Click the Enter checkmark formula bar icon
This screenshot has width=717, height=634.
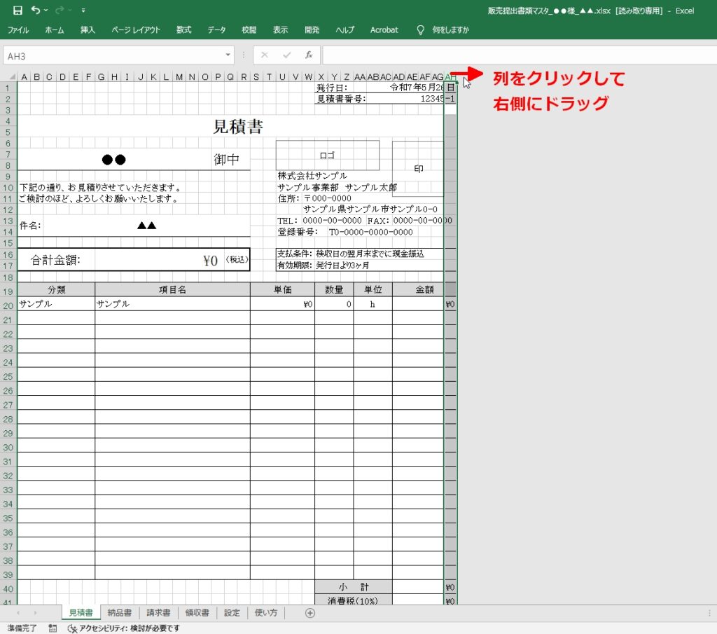286,55
